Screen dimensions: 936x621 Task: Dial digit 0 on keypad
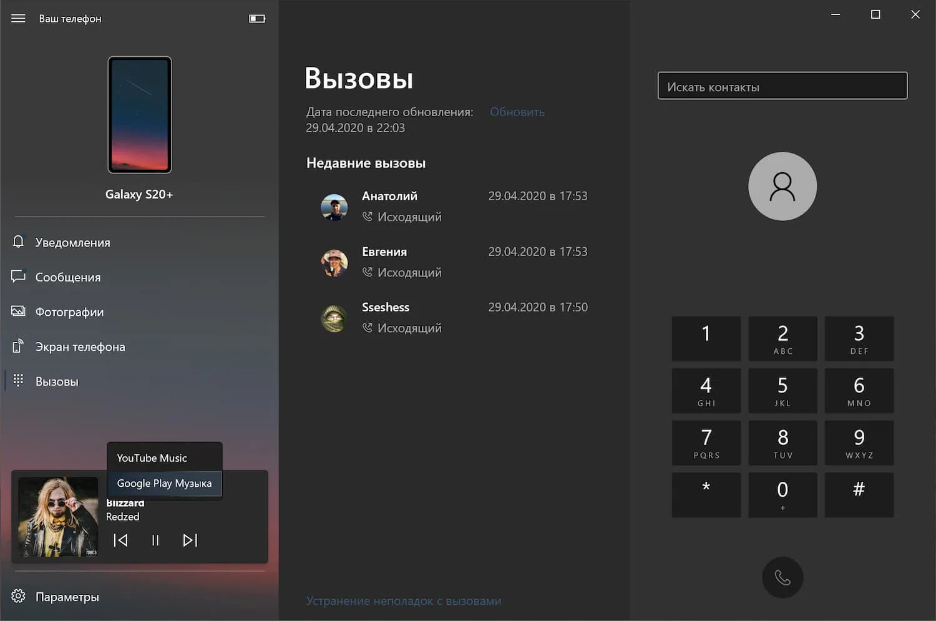click(782, 495)
